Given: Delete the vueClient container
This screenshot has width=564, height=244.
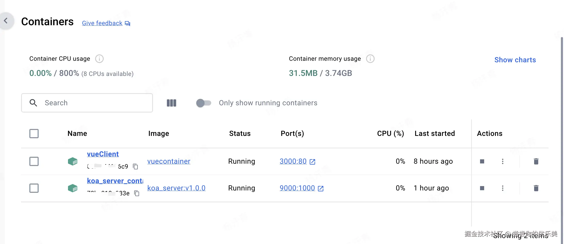Looking at the screenshot, I should [536, 161].
